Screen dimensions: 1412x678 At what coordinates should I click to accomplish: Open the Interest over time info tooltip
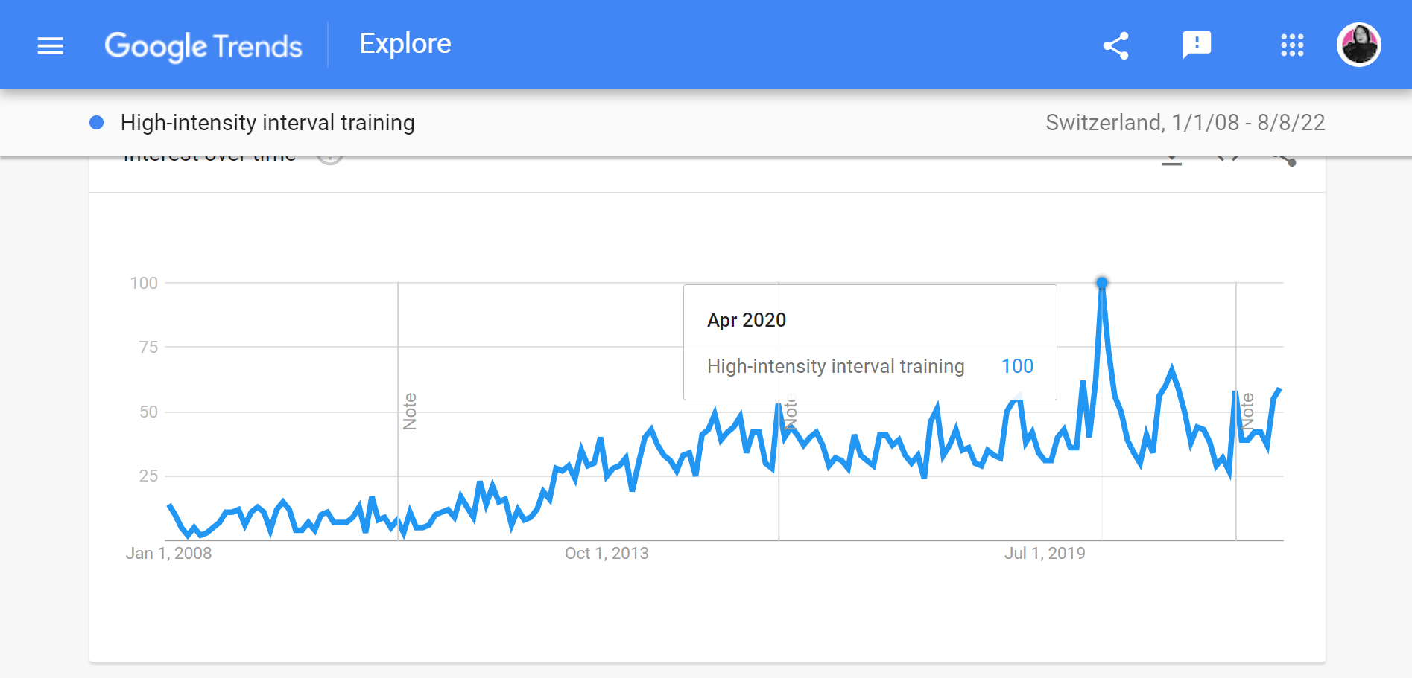(x=329, y=157)
